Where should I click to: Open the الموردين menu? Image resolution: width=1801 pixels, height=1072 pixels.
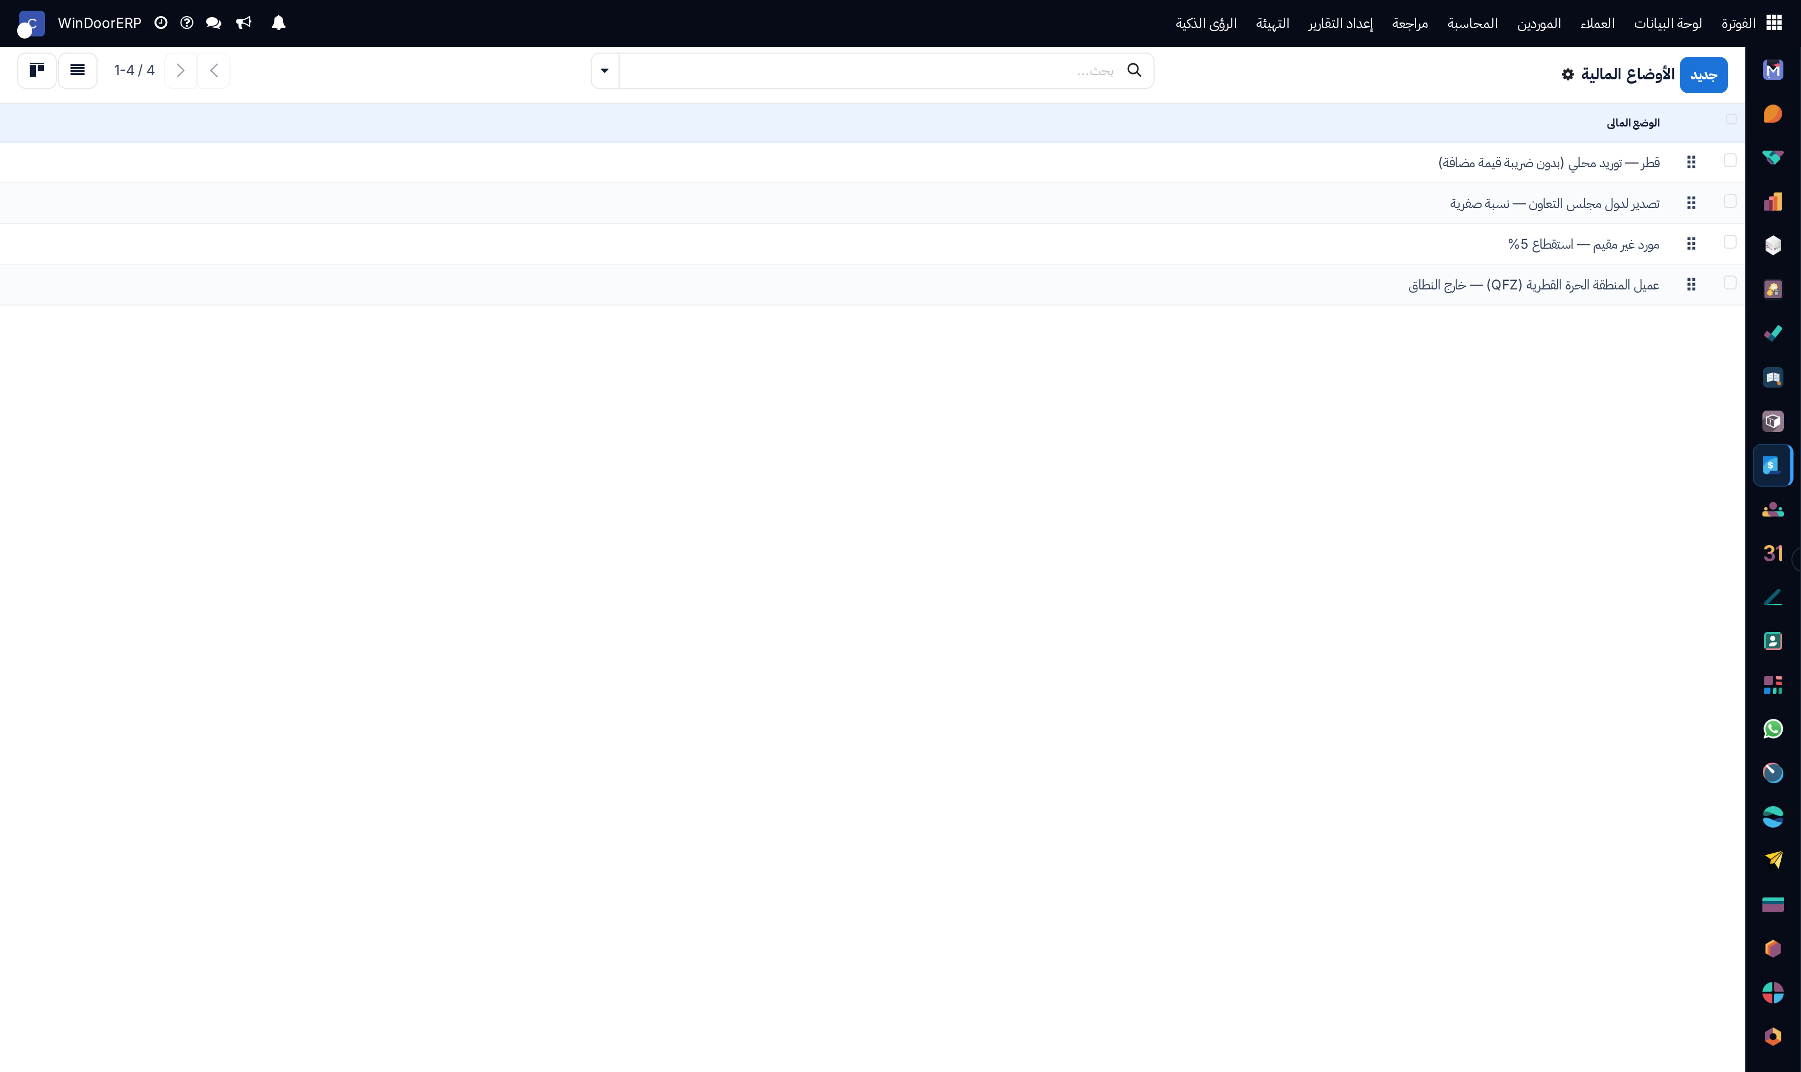(x=1539, y=24)
